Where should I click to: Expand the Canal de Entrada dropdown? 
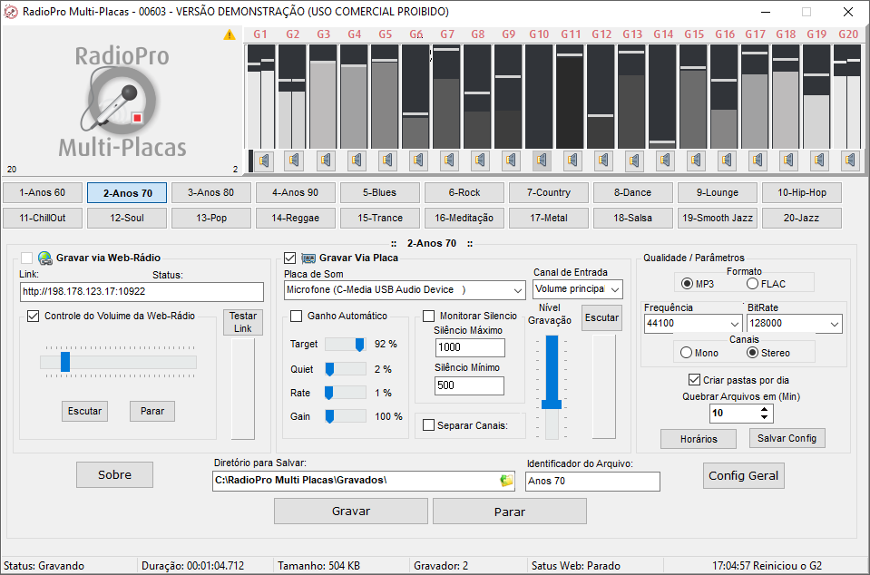point(615,289)
